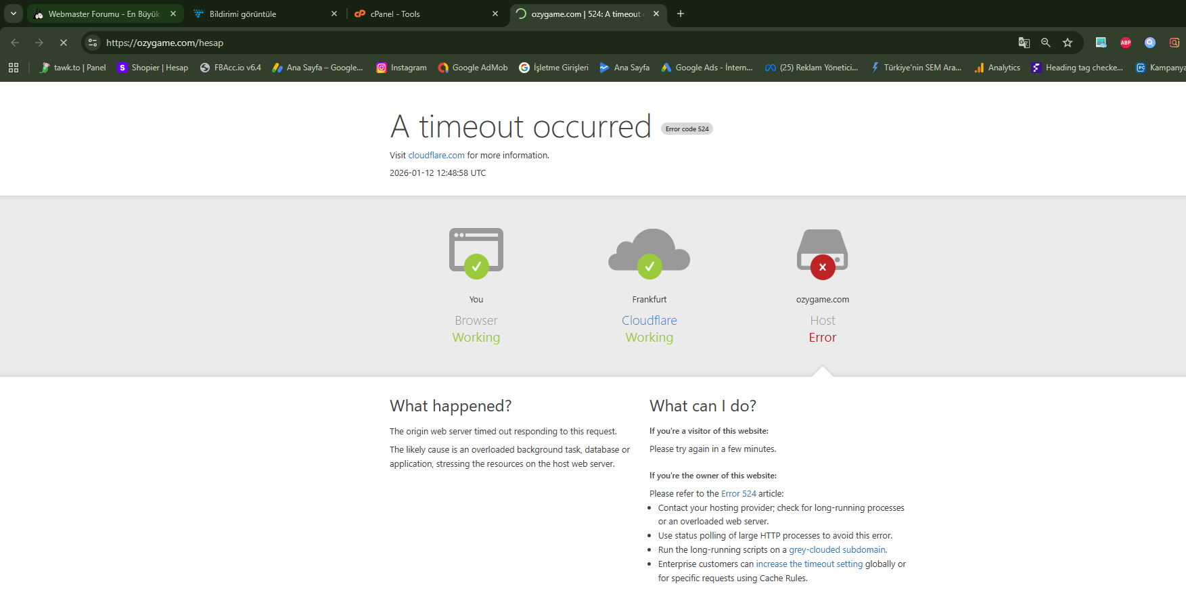The height and width of the screenshot is (590, 1186).
Task: Click the Please try again in a few minutes text
Action: click(x=713, y=449)
